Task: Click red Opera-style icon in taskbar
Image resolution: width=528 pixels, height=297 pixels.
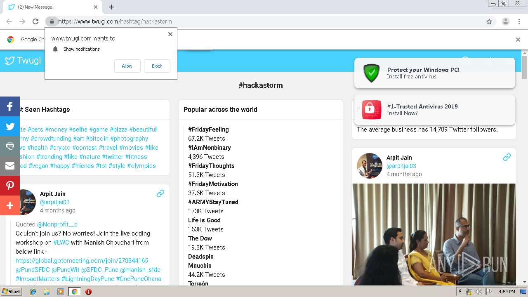Action: click(88, 292)
